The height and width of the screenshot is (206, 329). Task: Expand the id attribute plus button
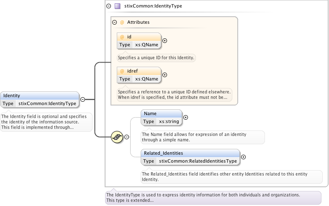[164, 41]
